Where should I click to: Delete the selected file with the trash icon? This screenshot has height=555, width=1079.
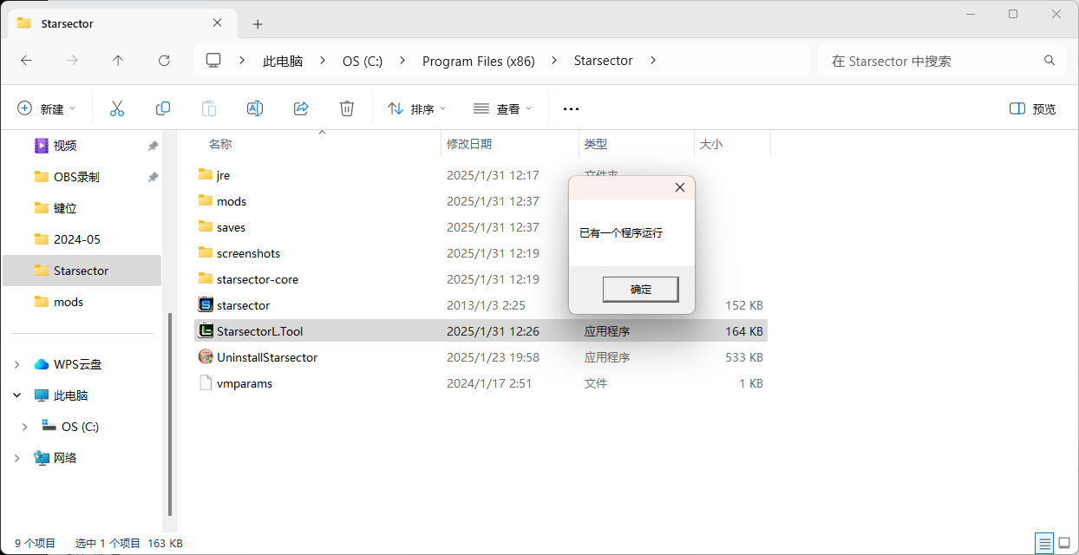pyautogui.click(x=347, y=108)
